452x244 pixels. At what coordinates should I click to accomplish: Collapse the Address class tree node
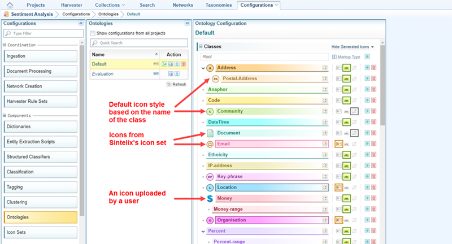pos(202,68)
